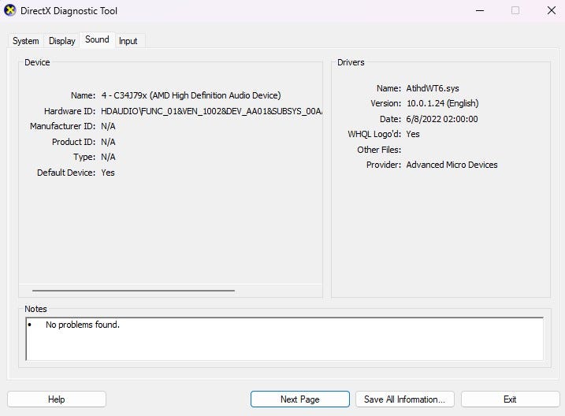Screen dimensions: 565x416
Task: Close the DirectX Diagnostic Tool window
Action: [552, 10]
